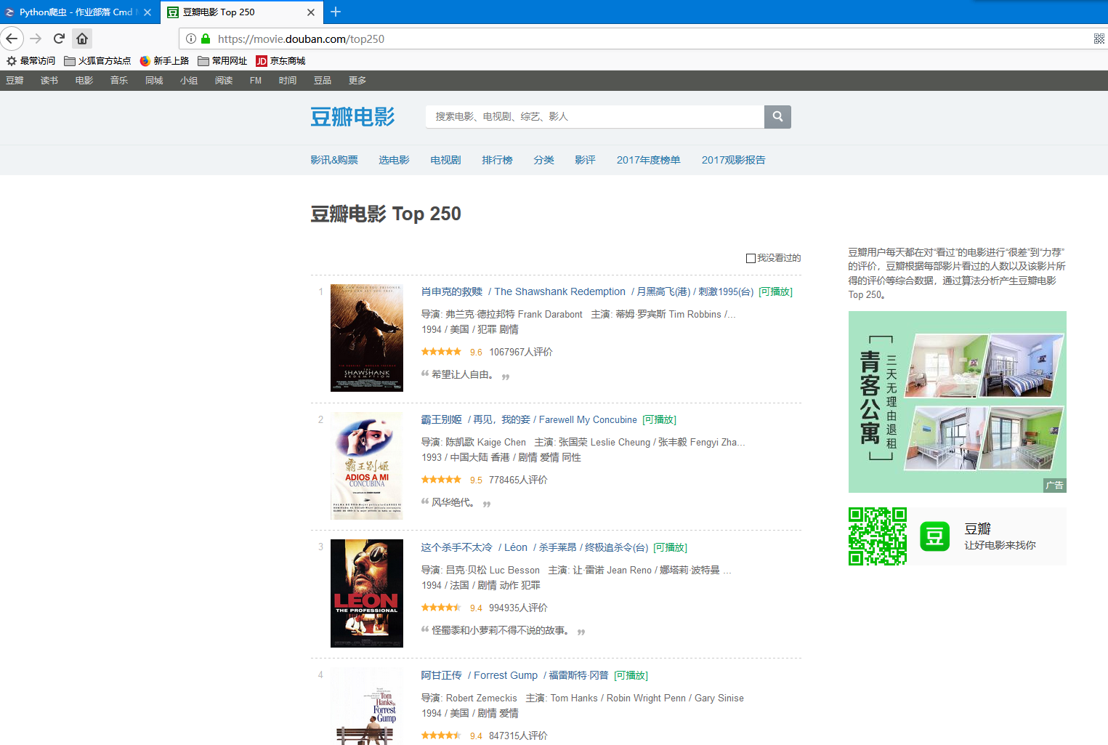Click the green padlock security icon
The width and height of the screenshot is (1108, 745).
(x=206, y=39)
